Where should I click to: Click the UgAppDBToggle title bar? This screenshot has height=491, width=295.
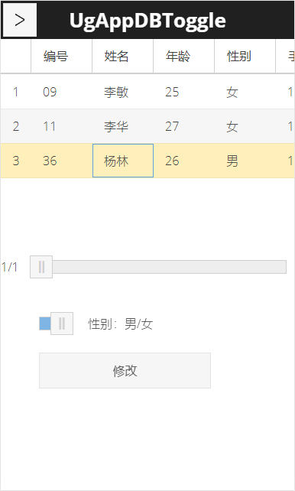coord(147,21)
